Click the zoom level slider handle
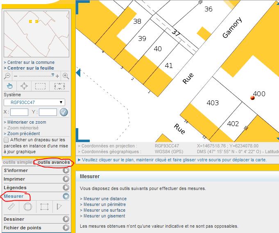The height and width of the screenshot is (233, 279). (x=52, y=75)
